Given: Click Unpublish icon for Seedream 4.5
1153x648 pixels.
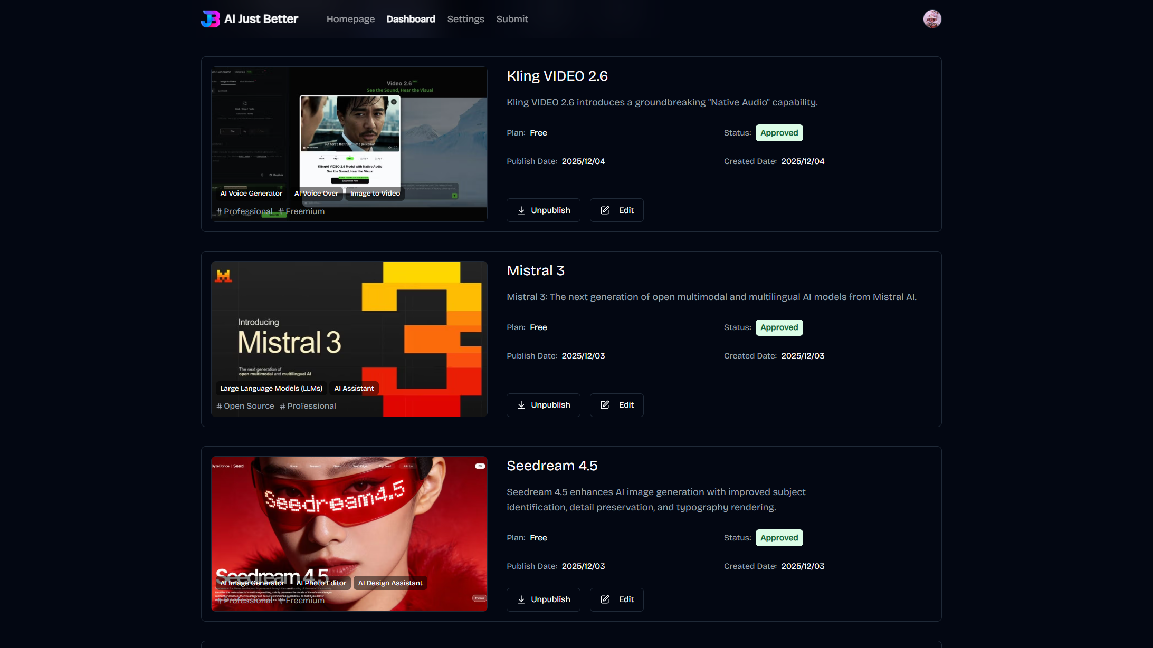Looking at the screenshot, I should pyautogui.click(x=521, y=599).
